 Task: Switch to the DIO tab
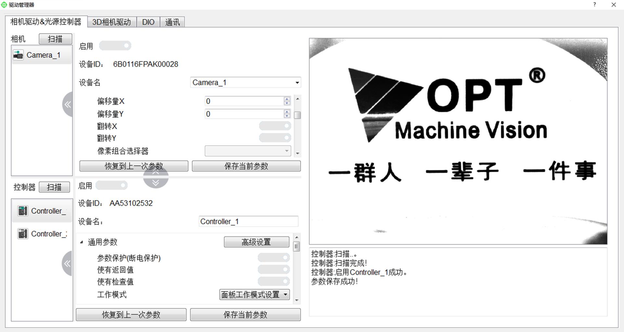148,22
